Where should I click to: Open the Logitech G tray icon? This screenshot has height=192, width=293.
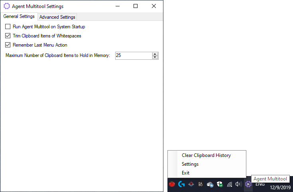click(181, 184)
